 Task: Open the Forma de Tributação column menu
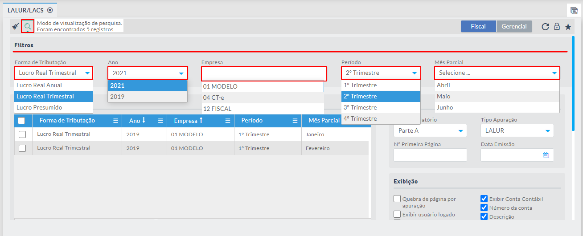coord(115,121)
